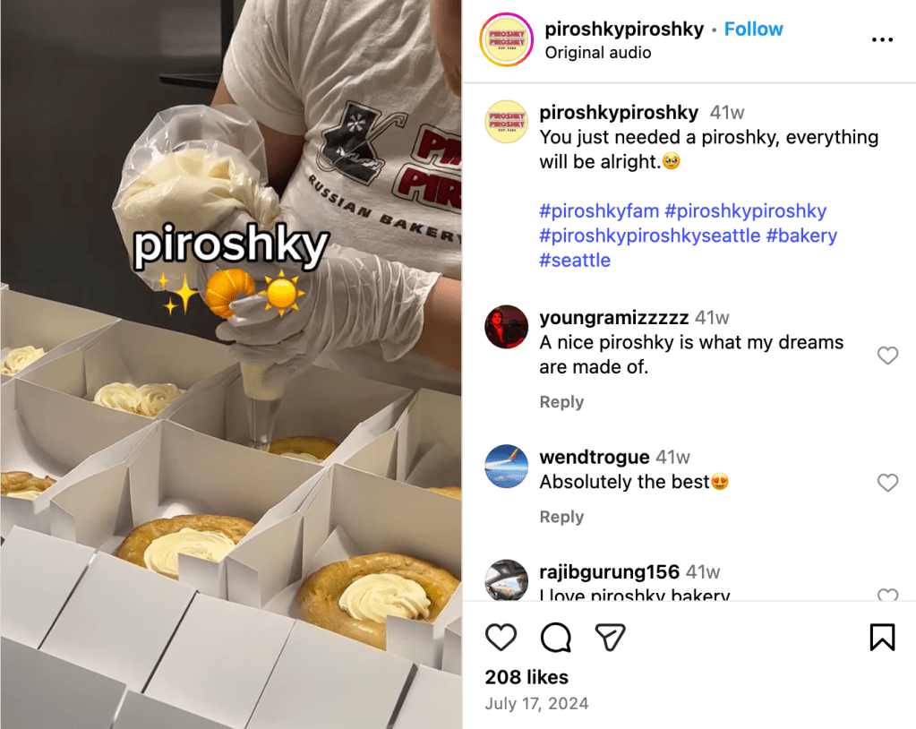Viewport: 916px width, 729px height.
Task: Open the #piroshkypiroshkyseattle hashtag
Action: (649, 236)
